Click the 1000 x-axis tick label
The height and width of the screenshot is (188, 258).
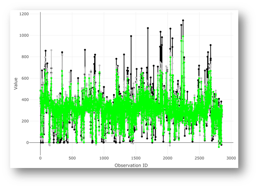(104, 158)
